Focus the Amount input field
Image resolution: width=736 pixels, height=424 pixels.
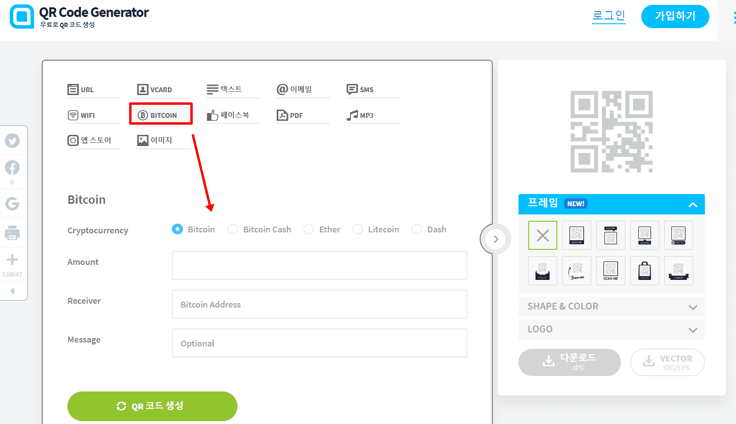tap(319, 265)
